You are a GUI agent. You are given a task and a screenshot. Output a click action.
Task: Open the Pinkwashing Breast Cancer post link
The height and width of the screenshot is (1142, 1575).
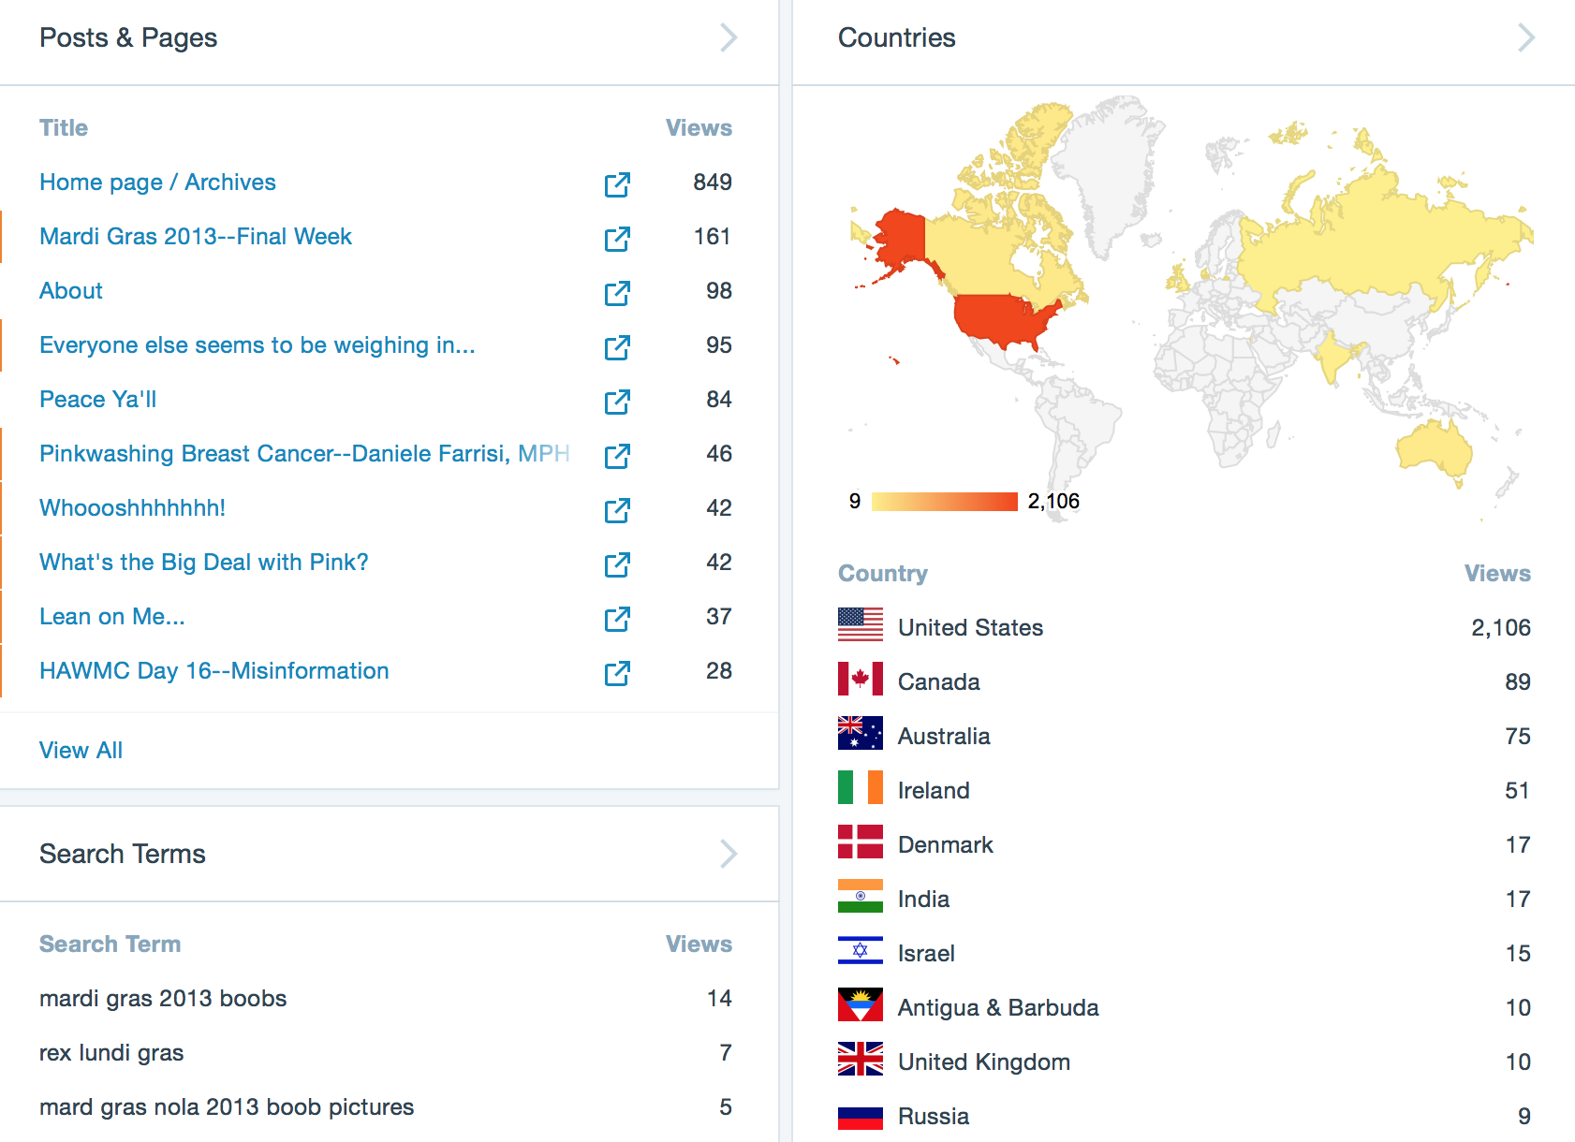pos(303,454)
